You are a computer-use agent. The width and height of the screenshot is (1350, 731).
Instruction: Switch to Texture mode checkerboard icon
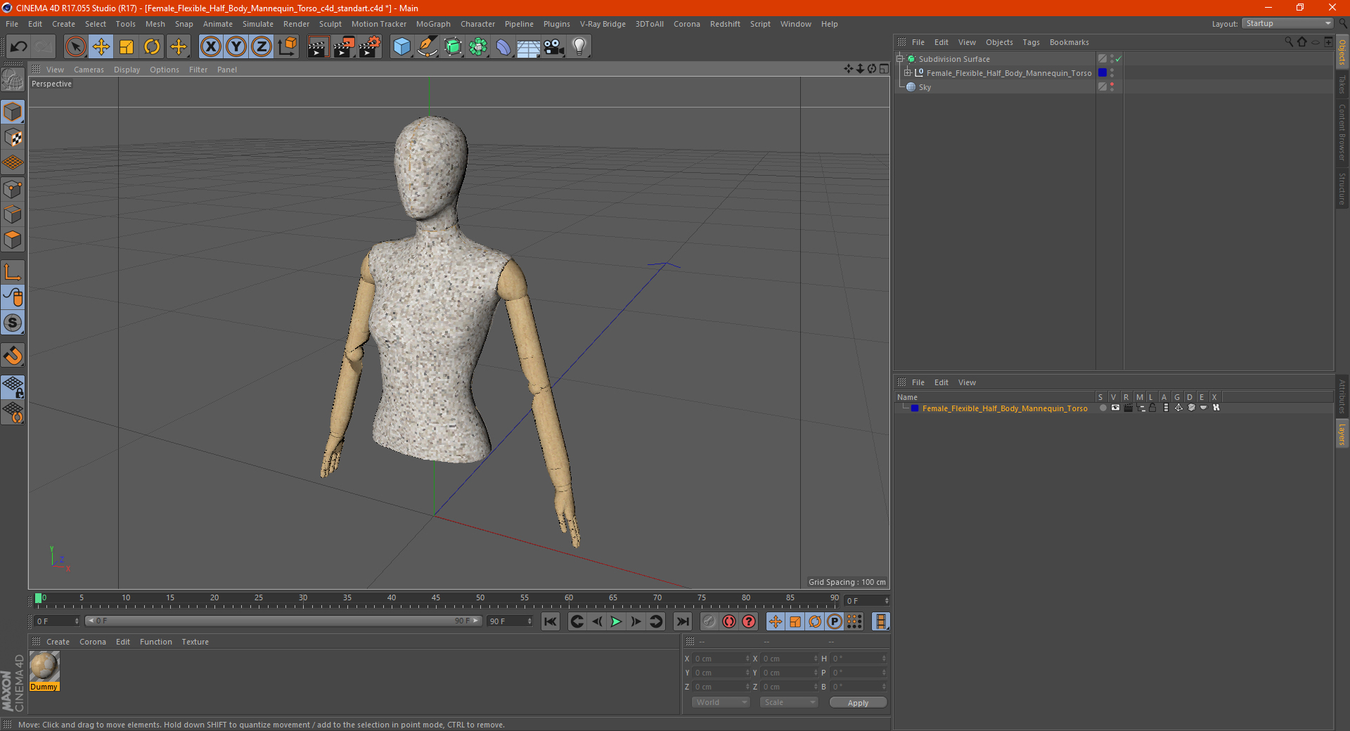coord(13,138)
